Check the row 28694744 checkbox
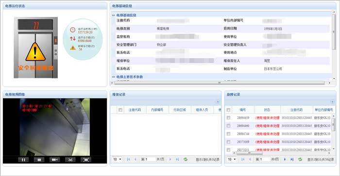The height and width of the screenshot is (176, 340). pyautogui.click(x=228, y=134)
